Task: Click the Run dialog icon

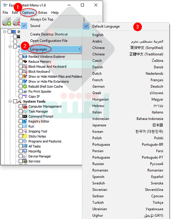Action: click(x=25, y=126)
